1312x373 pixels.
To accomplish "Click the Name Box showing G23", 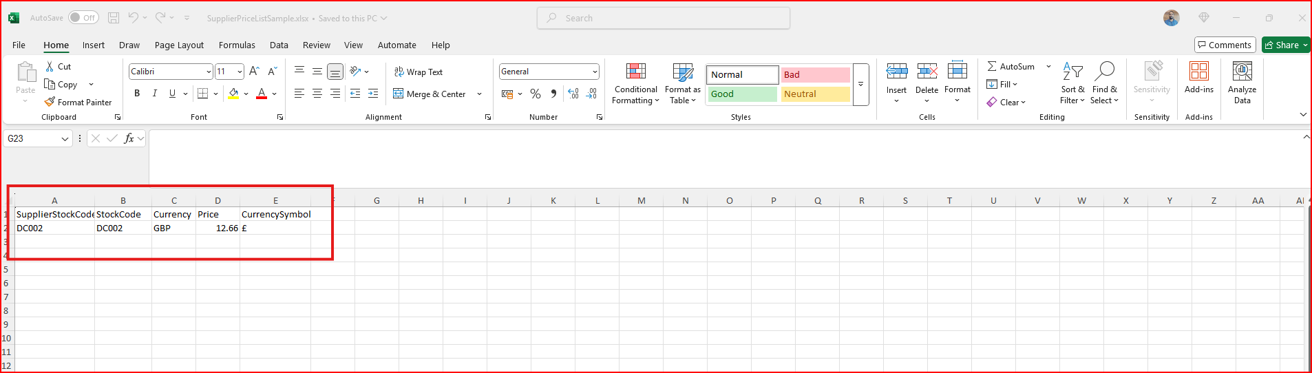I will click(x=38, y=138).
